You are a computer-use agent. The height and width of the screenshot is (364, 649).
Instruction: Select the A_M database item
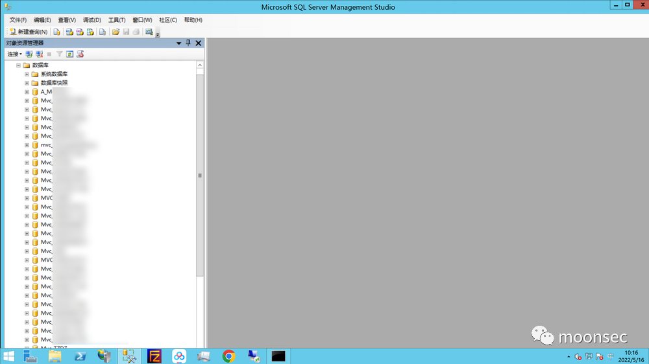46,92
